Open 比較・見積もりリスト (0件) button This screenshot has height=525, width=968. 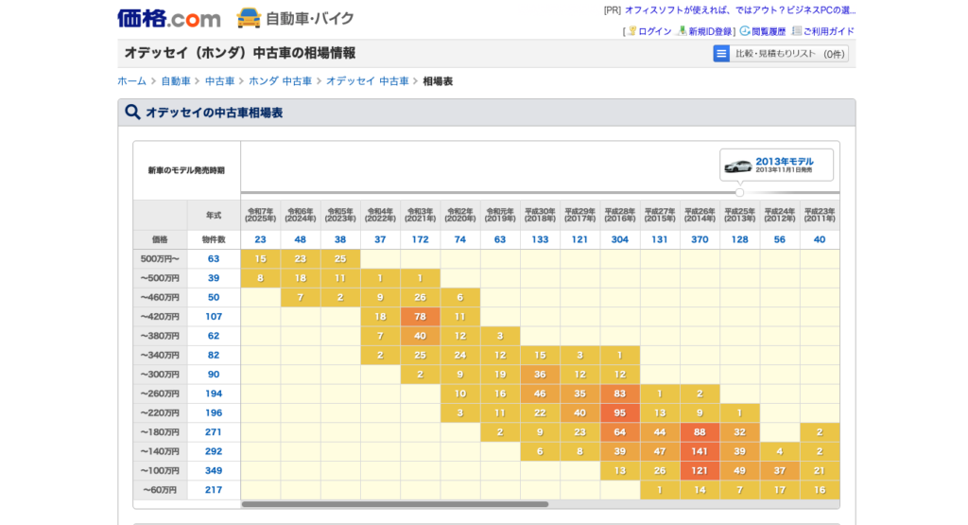click(780, 54)
